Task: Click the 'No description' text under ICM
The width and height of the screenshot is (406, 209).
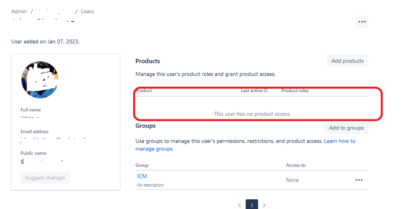Action: pyautogui.click(x=150, y=185)
